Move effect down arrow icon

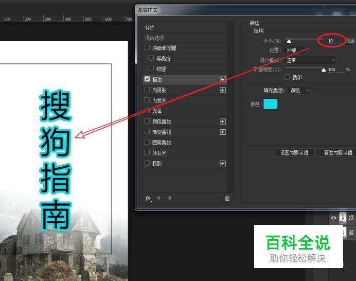[x=169, y=198]
